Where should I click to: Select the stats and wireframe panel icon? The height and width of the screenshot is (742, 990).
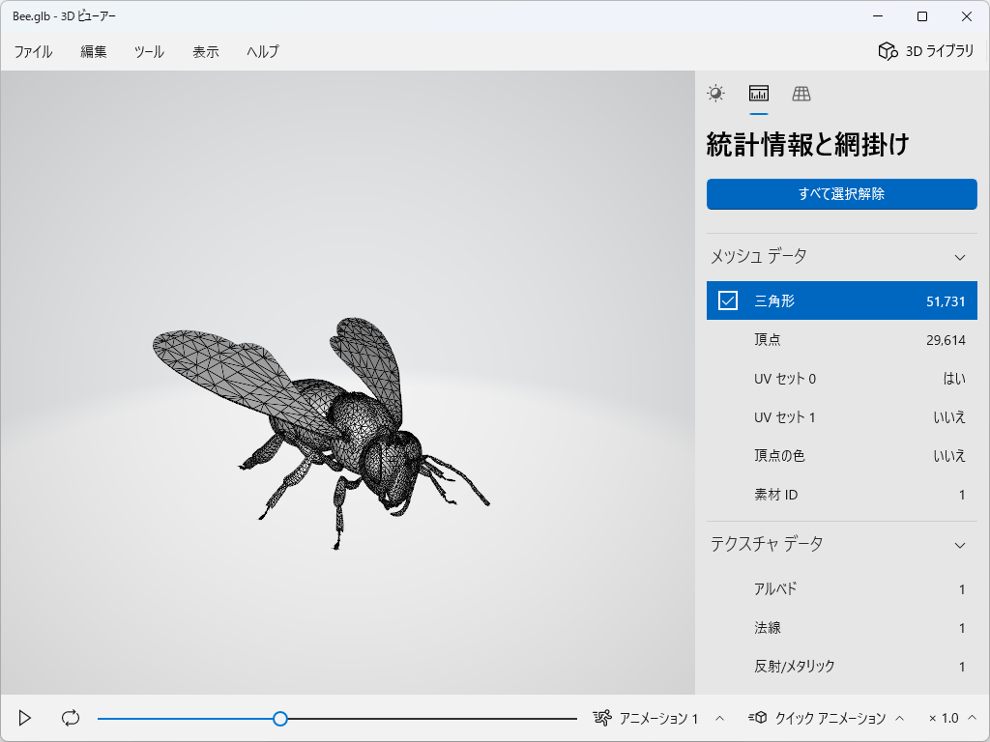point(759,93)
